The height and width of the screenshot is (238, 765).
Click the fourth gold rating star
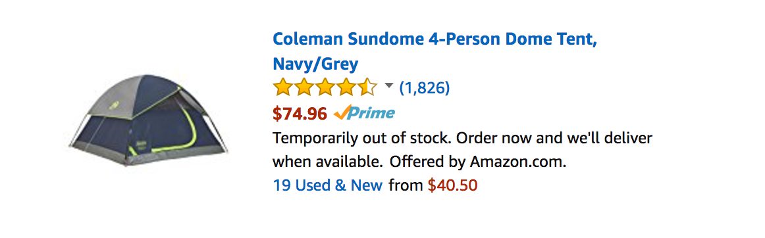(x=346, y=88)
